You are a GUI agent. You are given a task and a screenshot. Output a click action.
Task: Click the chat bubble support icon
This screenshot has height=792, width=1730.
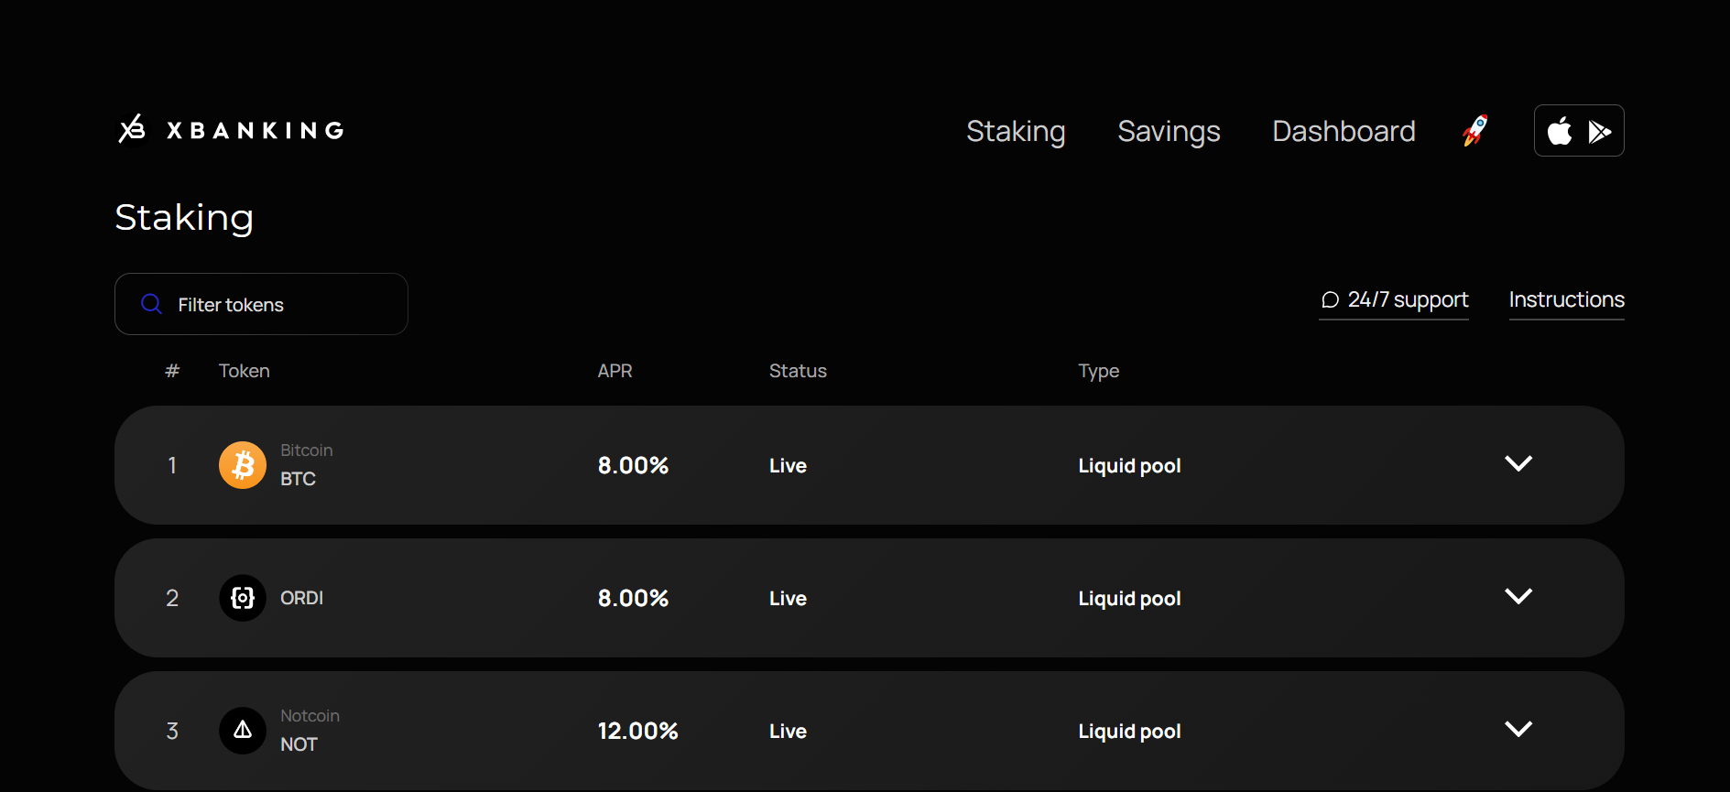pyautogui.click(x=1330, y=300)
